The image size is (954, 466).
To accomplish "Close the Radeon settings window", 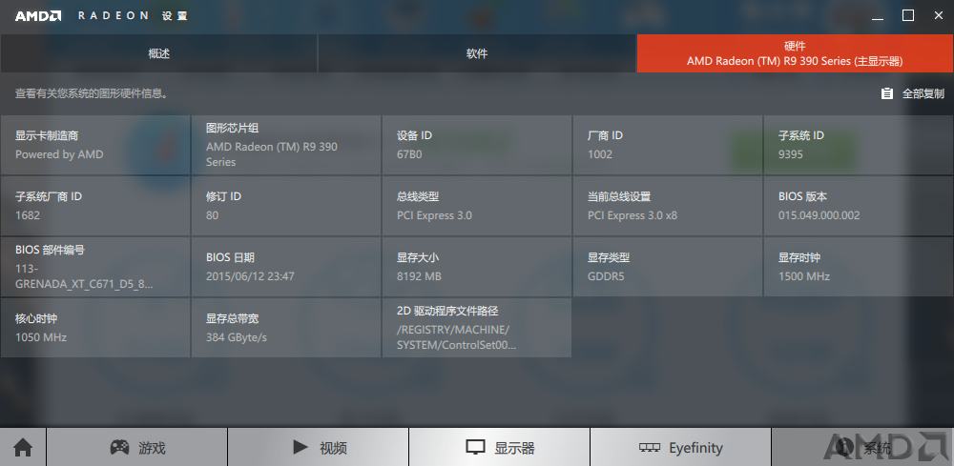I will click(939, 16).
